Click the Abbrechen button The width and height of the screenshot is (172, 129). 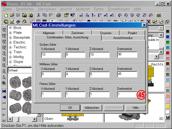tap(92, 108)
